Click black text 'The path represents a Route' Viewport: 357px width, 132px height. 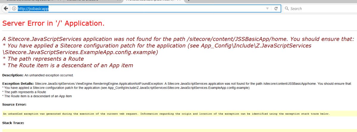click(x=24, y=92)
